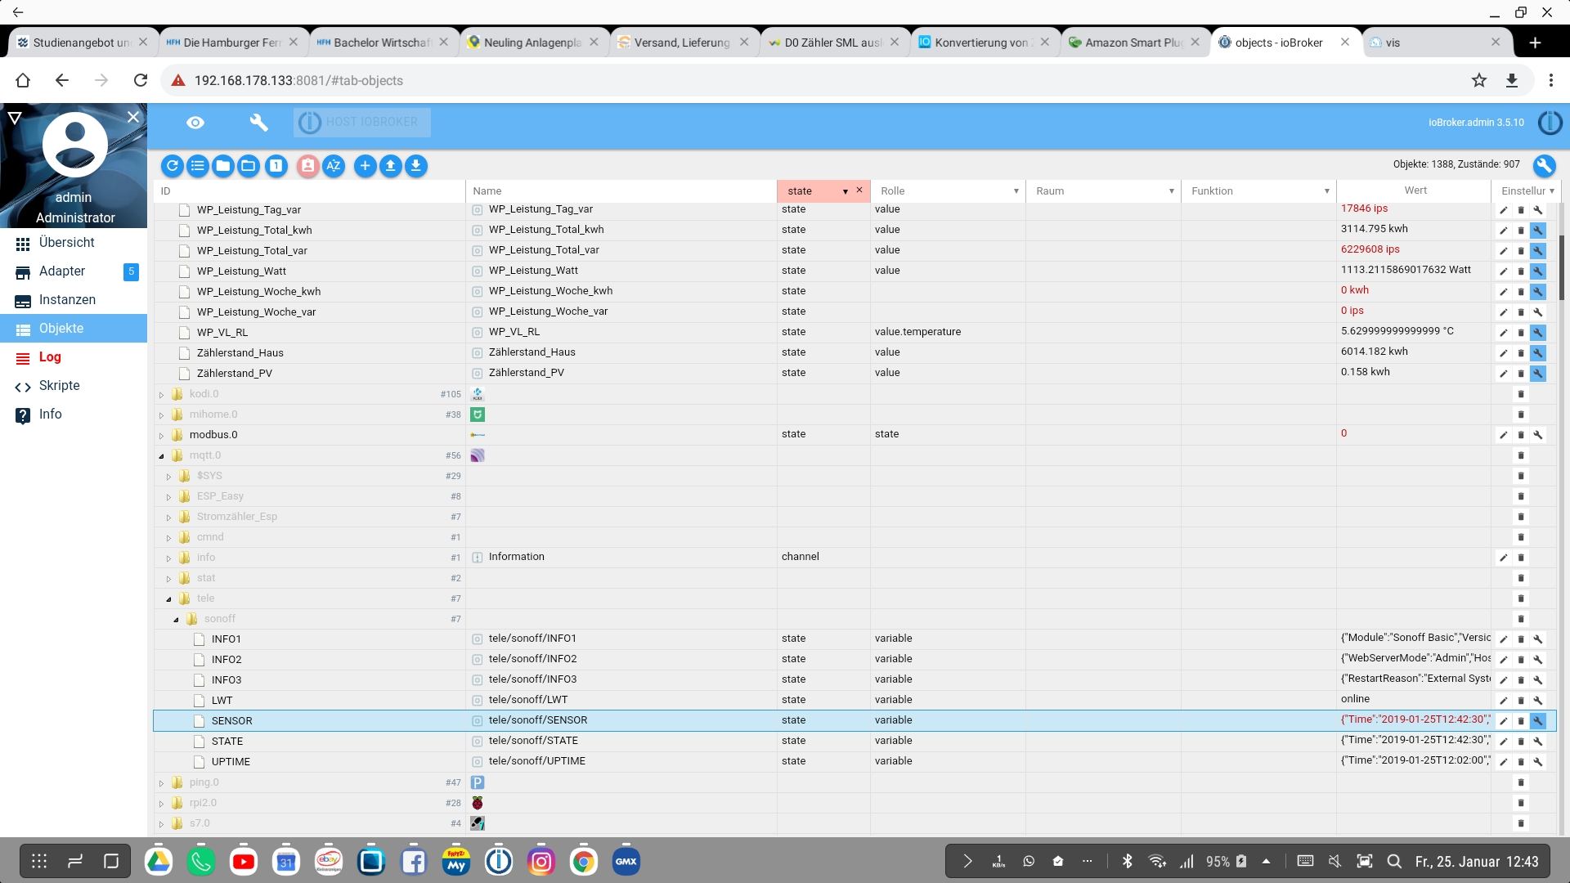Toggle expert mode red badge icon
The width and height of the screenshot is (1570, 883).
coord(307,166)
